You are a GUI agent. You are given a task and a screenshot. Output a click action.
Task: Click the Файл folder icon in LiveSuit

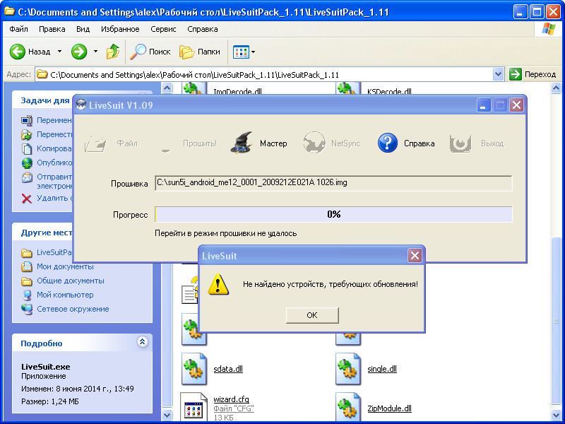click(95, 143)
